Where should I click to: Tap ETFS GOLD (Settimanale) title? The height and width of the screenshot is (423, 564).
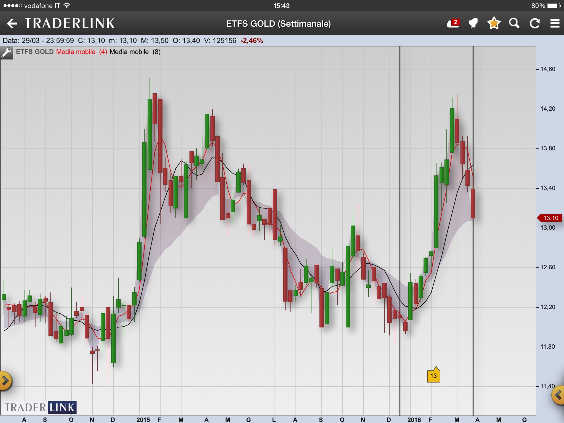pos(278,24)
